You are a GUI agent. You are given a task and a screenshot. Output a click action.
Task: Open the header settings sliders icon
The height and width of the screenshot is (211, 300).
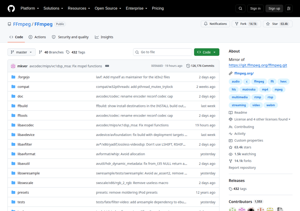point(289,8)
